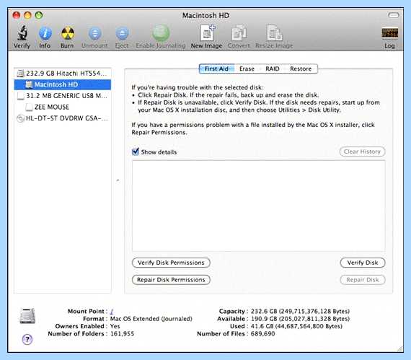Create a New Image from toolbar
Image resolution: width=411 pixels, height=360 pixels.
coord(207,33)
